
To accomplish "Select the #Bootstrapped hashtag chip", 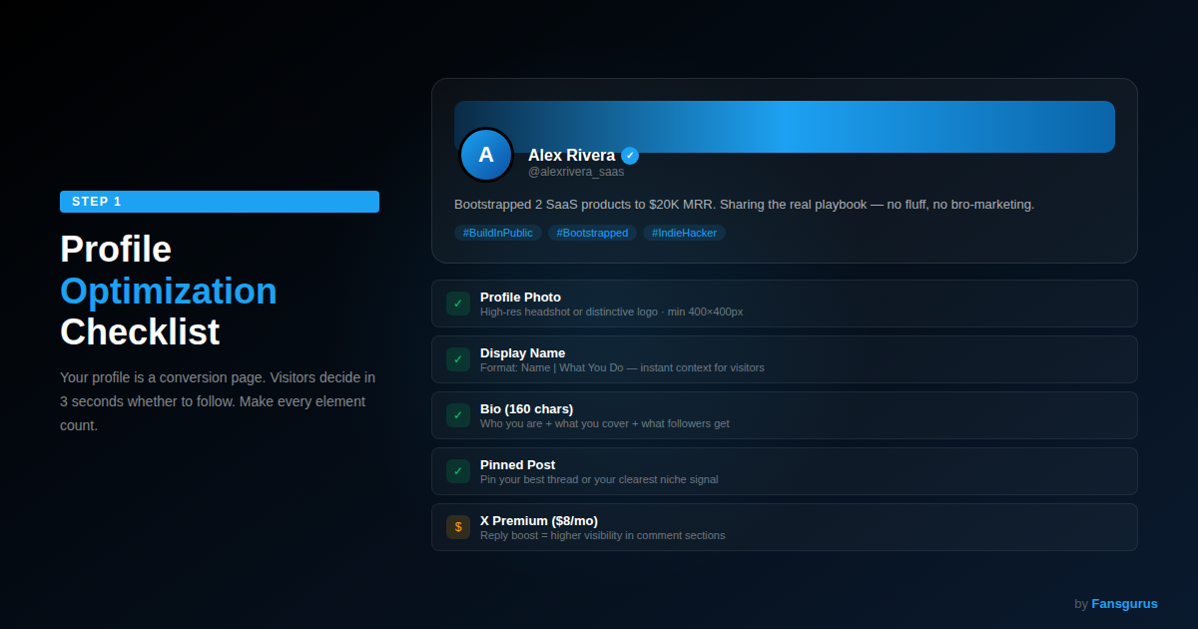I will [x=592, y=232].
